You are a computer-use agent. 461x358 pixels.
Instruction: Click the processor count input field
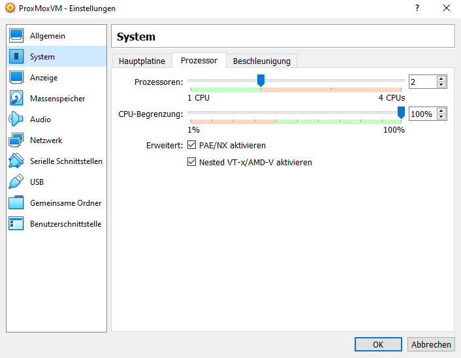tap(422, 82)
